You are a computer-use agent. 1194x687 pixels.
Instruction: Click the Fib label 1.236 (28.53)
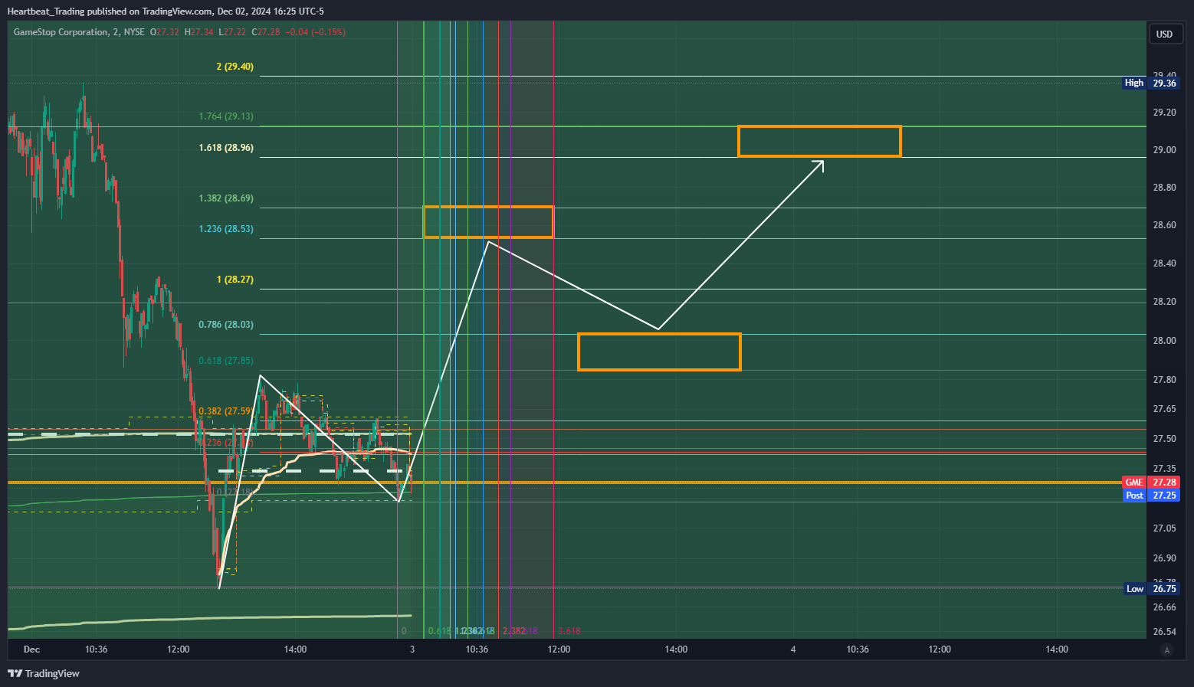[x=226, y=229]
